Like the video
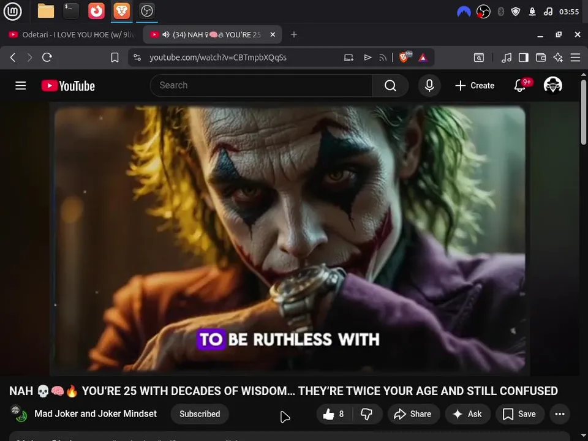The image size is (588, 441). pyautogui.click(x=333, y=414)
